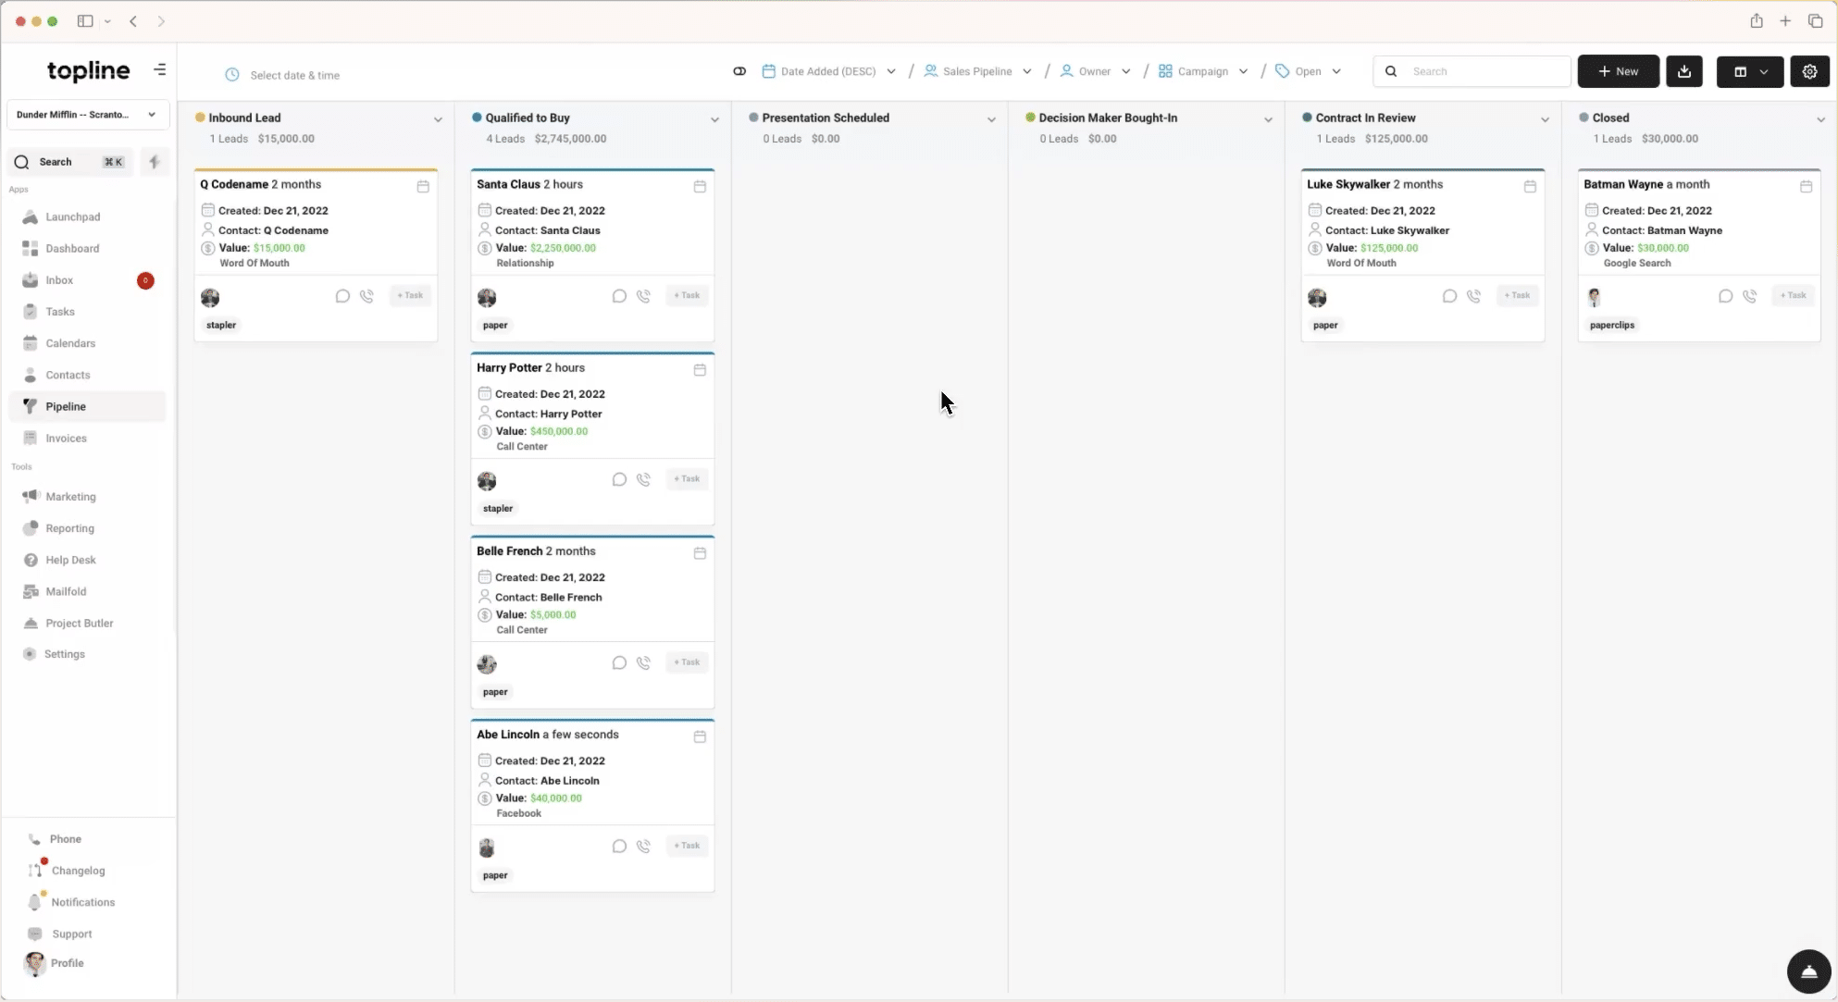The height and width of the screenshot is (1002, 1838).
Task: Open calendar icon on Santa Claus card
Action: point(700,186)
